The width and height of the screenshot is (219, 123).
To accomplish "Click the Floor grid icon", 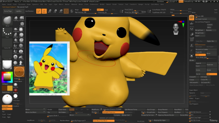I will 192,24.
